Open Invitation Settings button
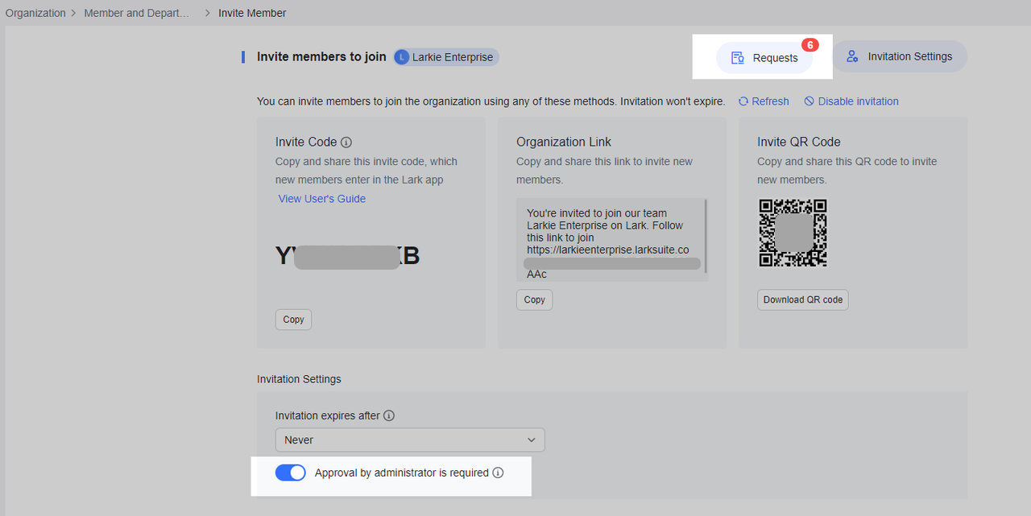This screenshot has width=1031, height=516. pyautogui.click(x=899, y=57)
